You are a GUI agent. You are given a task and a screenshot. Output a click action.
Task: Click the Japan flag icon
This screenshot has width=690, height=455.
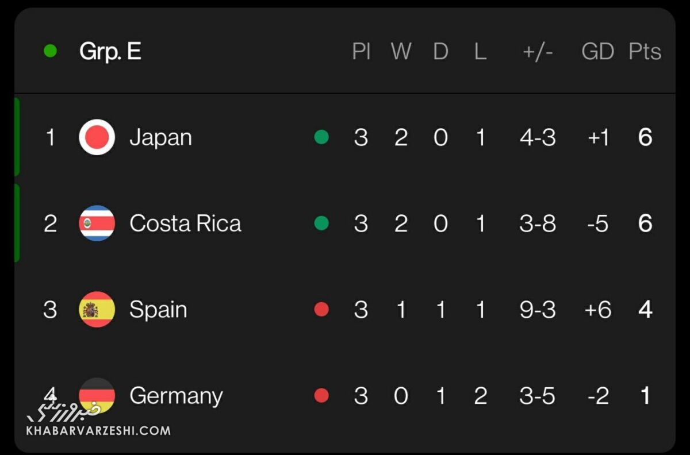(x=97, y=137)
